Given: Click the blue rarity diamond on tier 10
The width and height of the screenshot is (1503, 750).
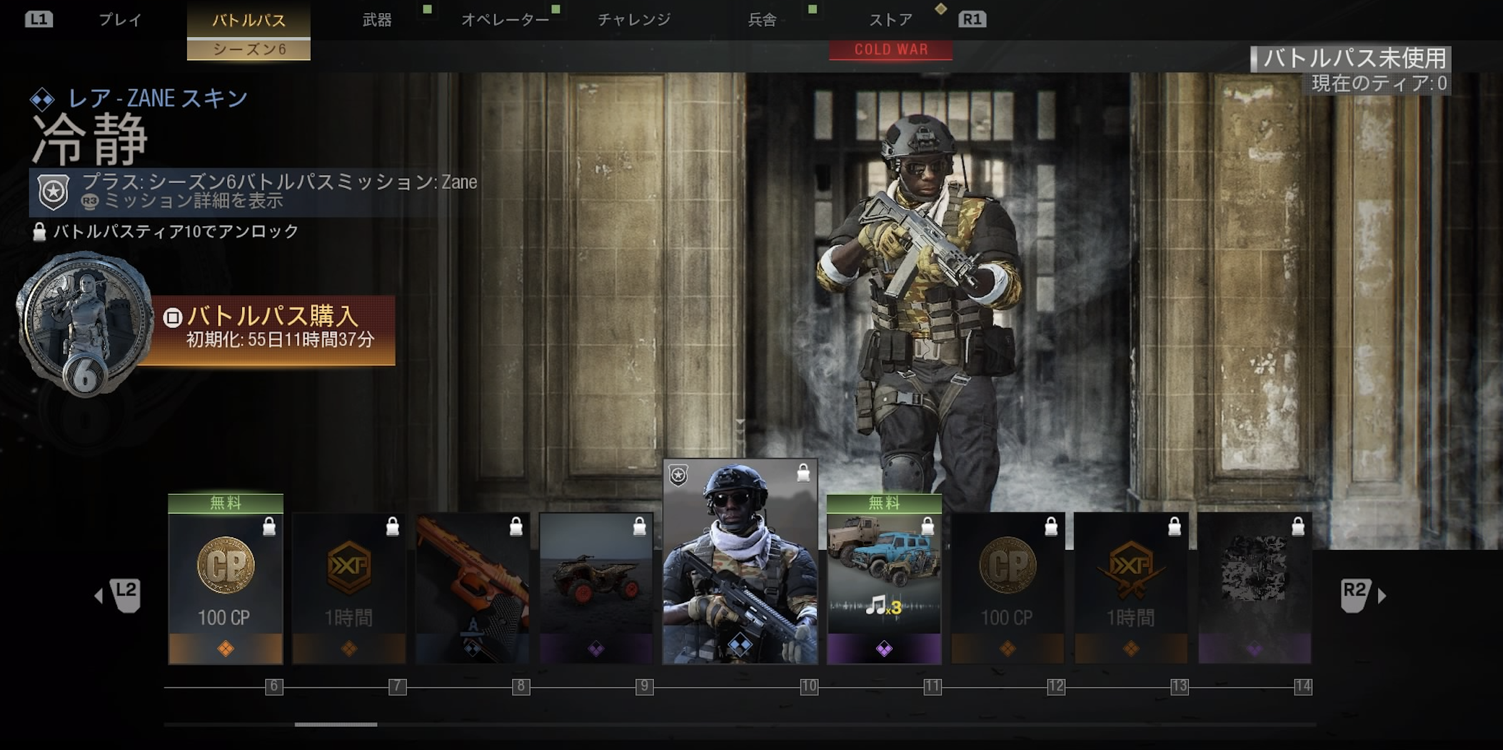Looking at the screenshot, I should coord(740,645).
